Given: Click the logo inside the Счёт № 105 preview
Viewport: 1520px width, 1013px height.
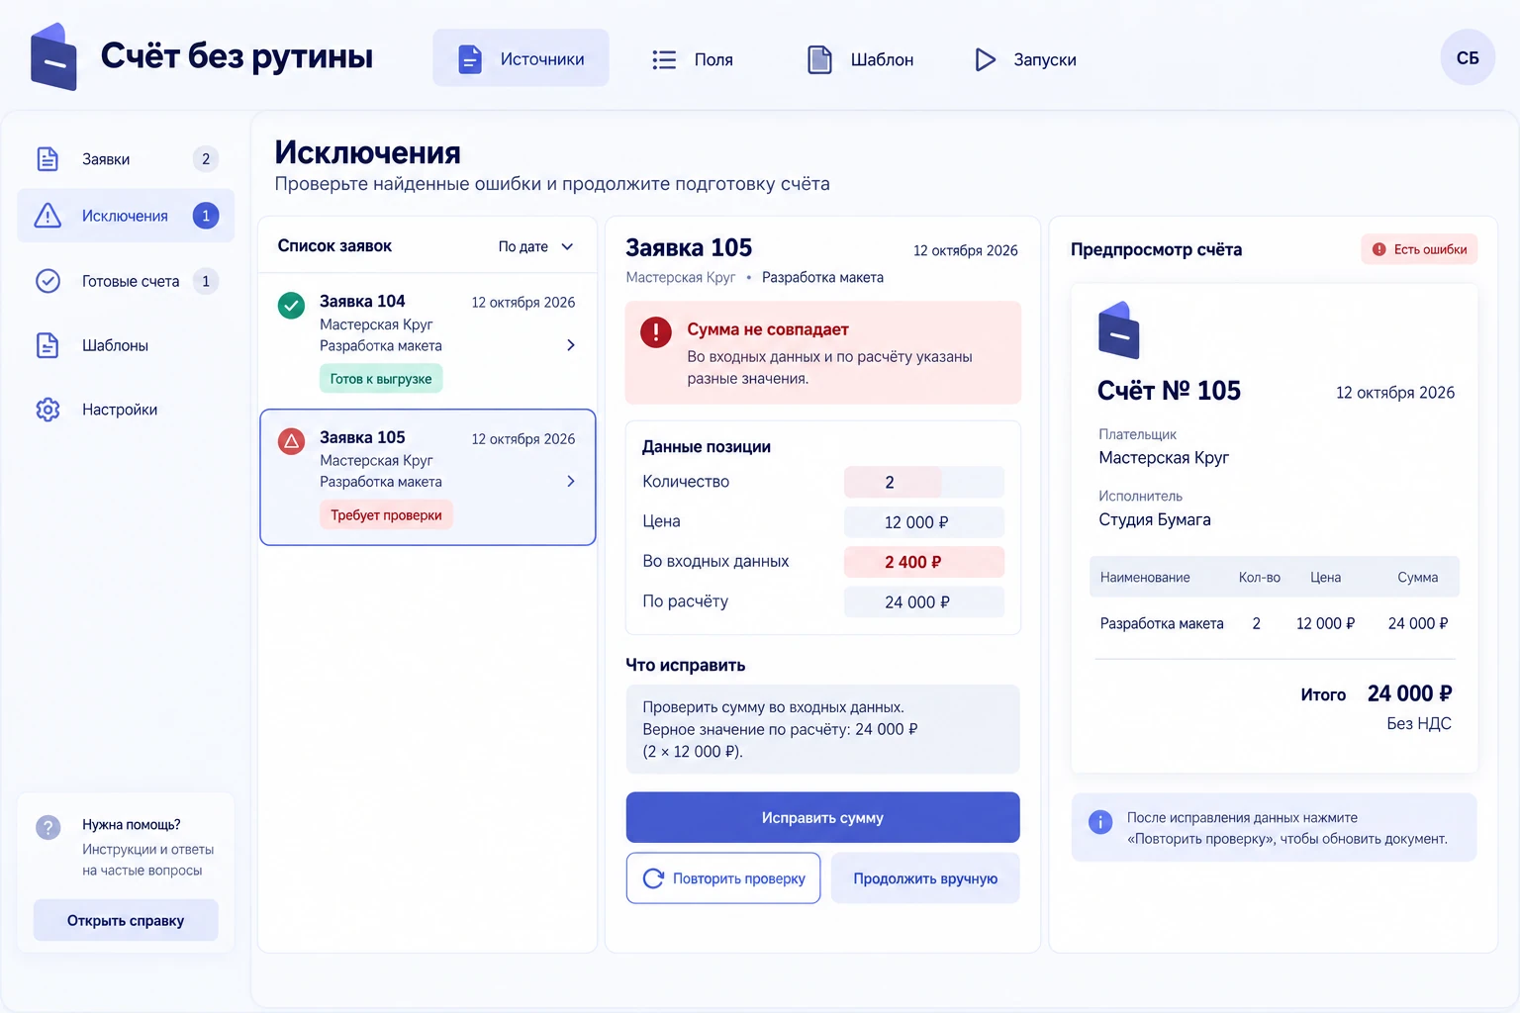Looking at the screenshot, I should 1119,330.
